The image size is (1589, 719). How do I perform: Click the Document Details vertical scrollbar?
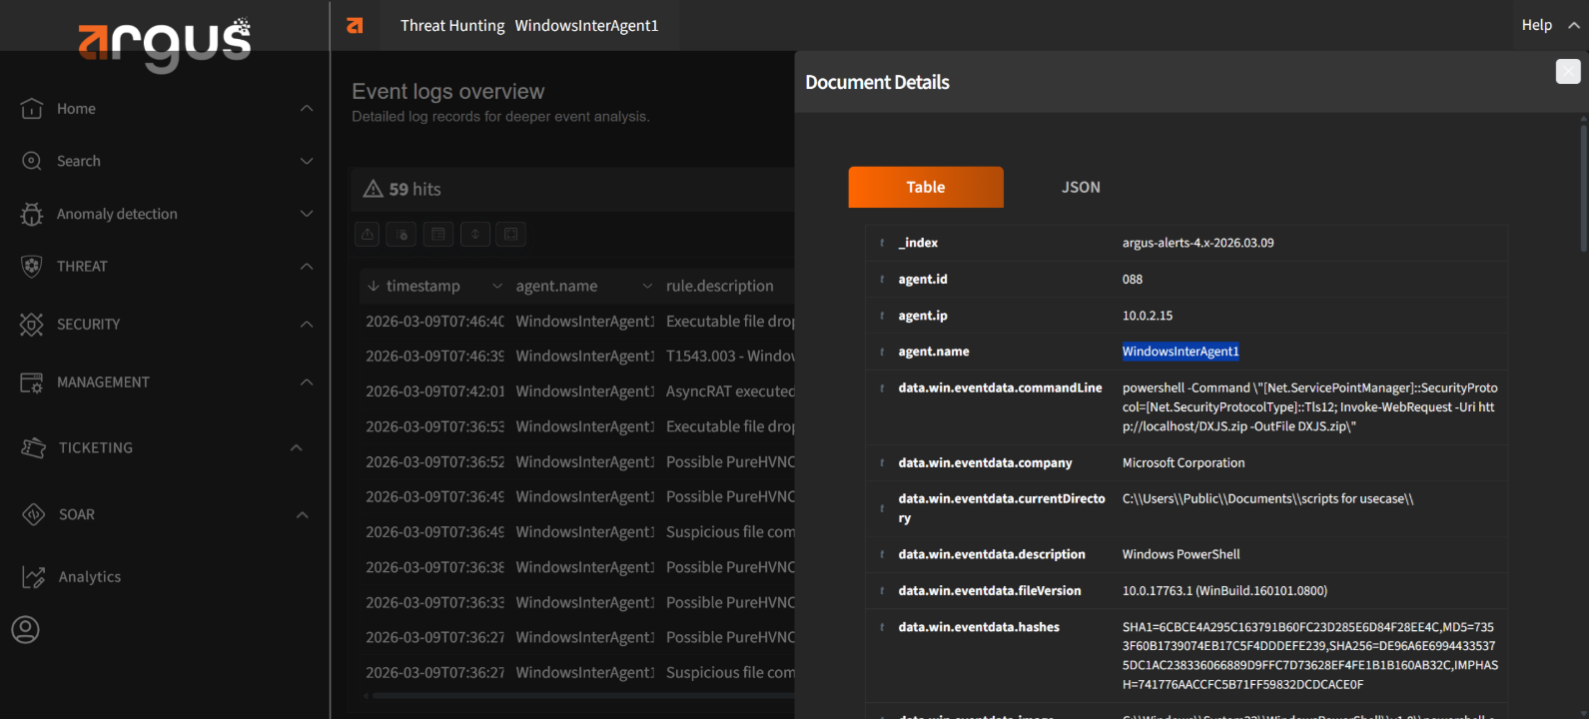pyautogui.click(x=1583, y=188)
